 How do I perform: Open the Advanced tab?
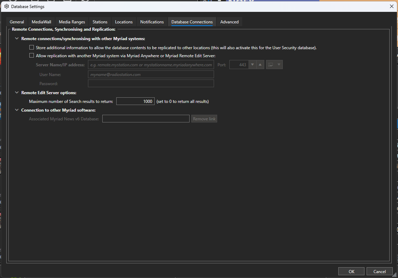(x=229, y=22)
